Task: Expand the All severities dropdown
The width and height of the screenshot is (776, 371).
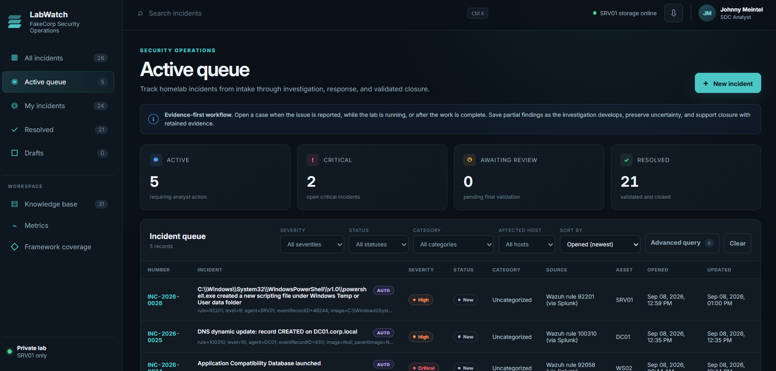Action: click(x=312, y=244)
